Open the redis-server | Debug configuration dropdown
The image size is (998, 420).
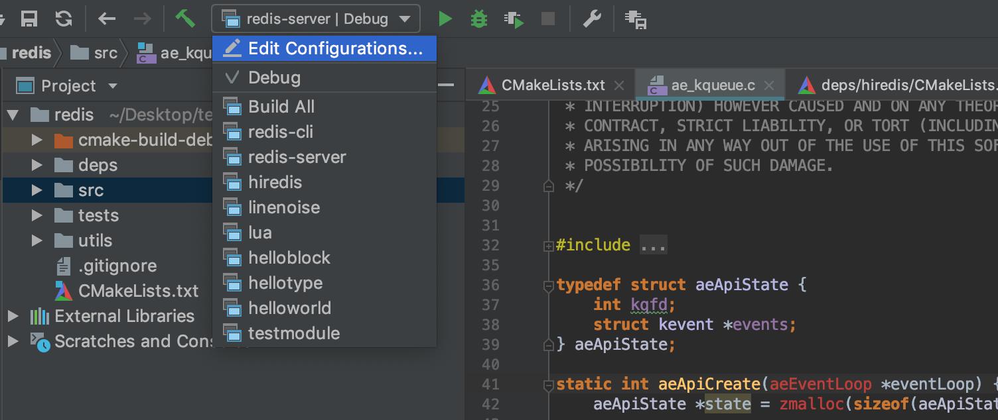pos(316,19)
